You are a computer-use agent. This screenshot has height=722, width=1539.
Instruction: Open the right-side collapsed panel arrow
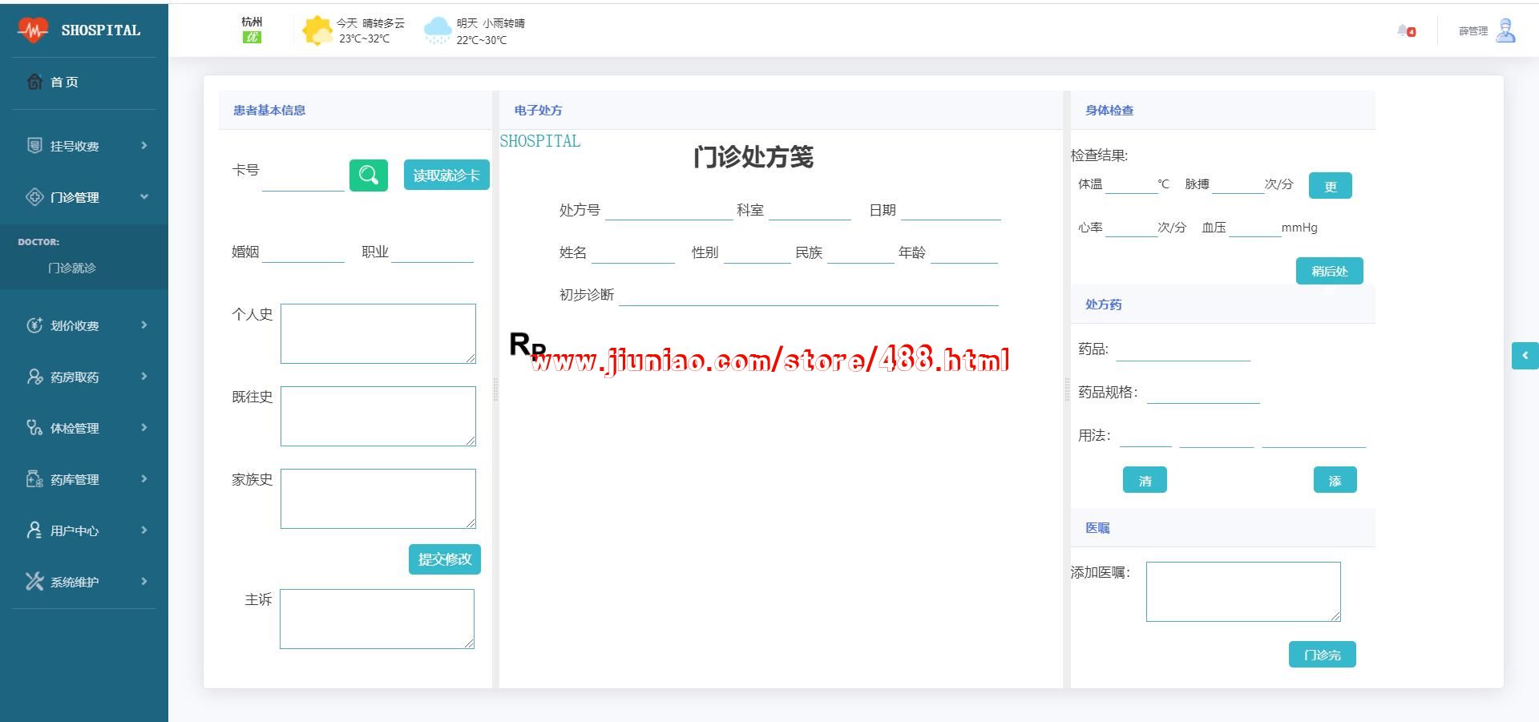tap(1525, 355)
